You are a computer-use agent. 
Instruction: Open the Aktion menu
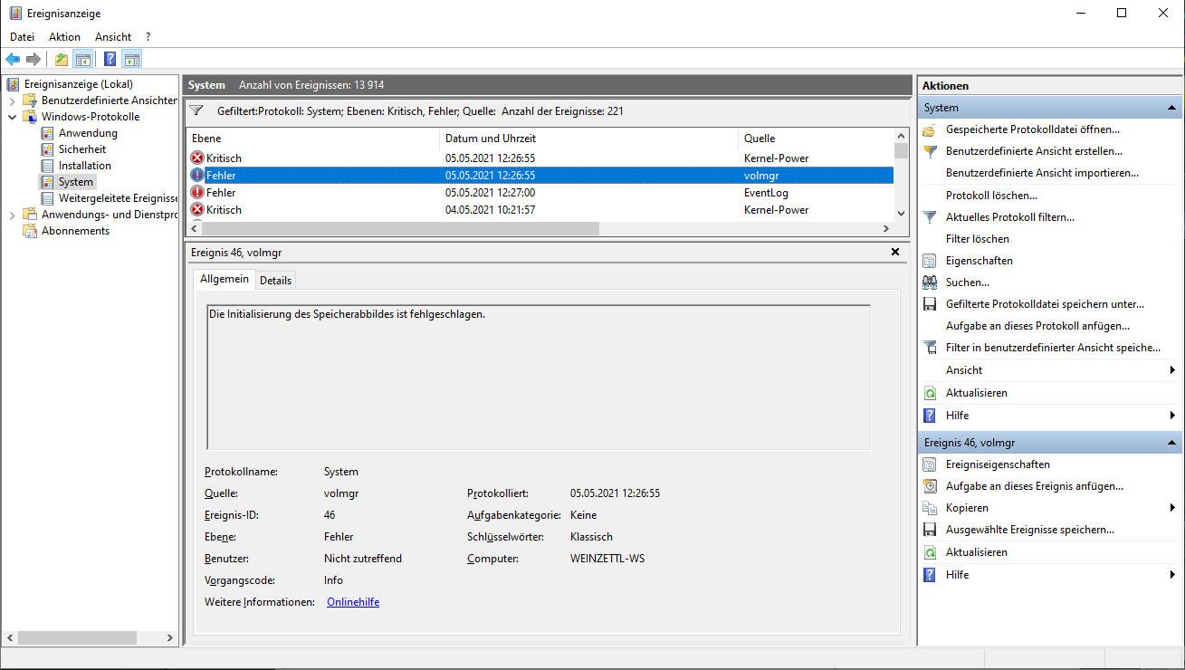(64, 37)
